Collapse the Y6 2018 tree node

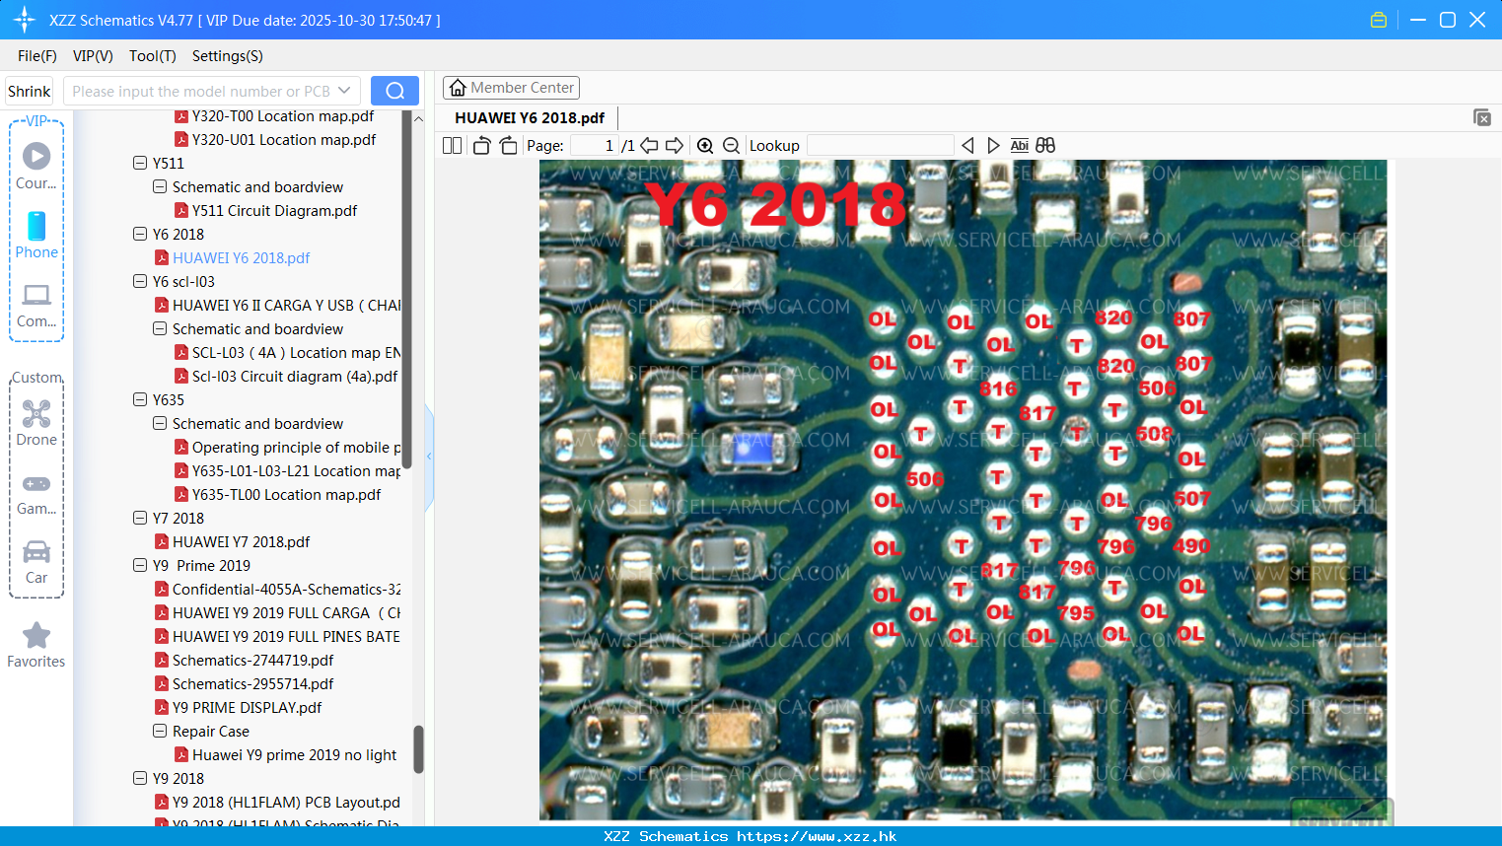click(140, 234)
